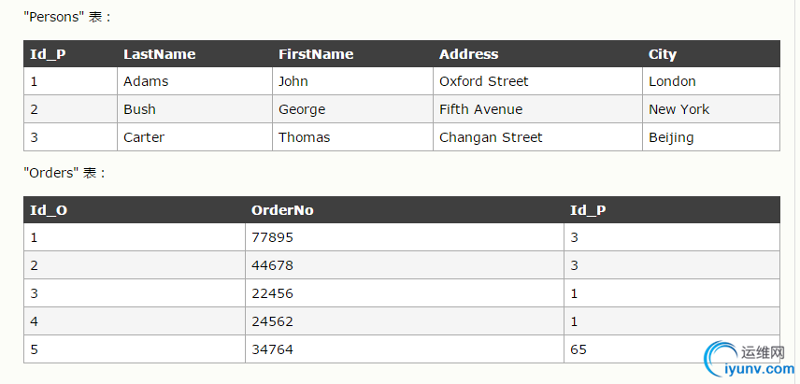Screen dimensions: 800x384
Task: Click the Id_P value 65
Action: tap(579, 349)
